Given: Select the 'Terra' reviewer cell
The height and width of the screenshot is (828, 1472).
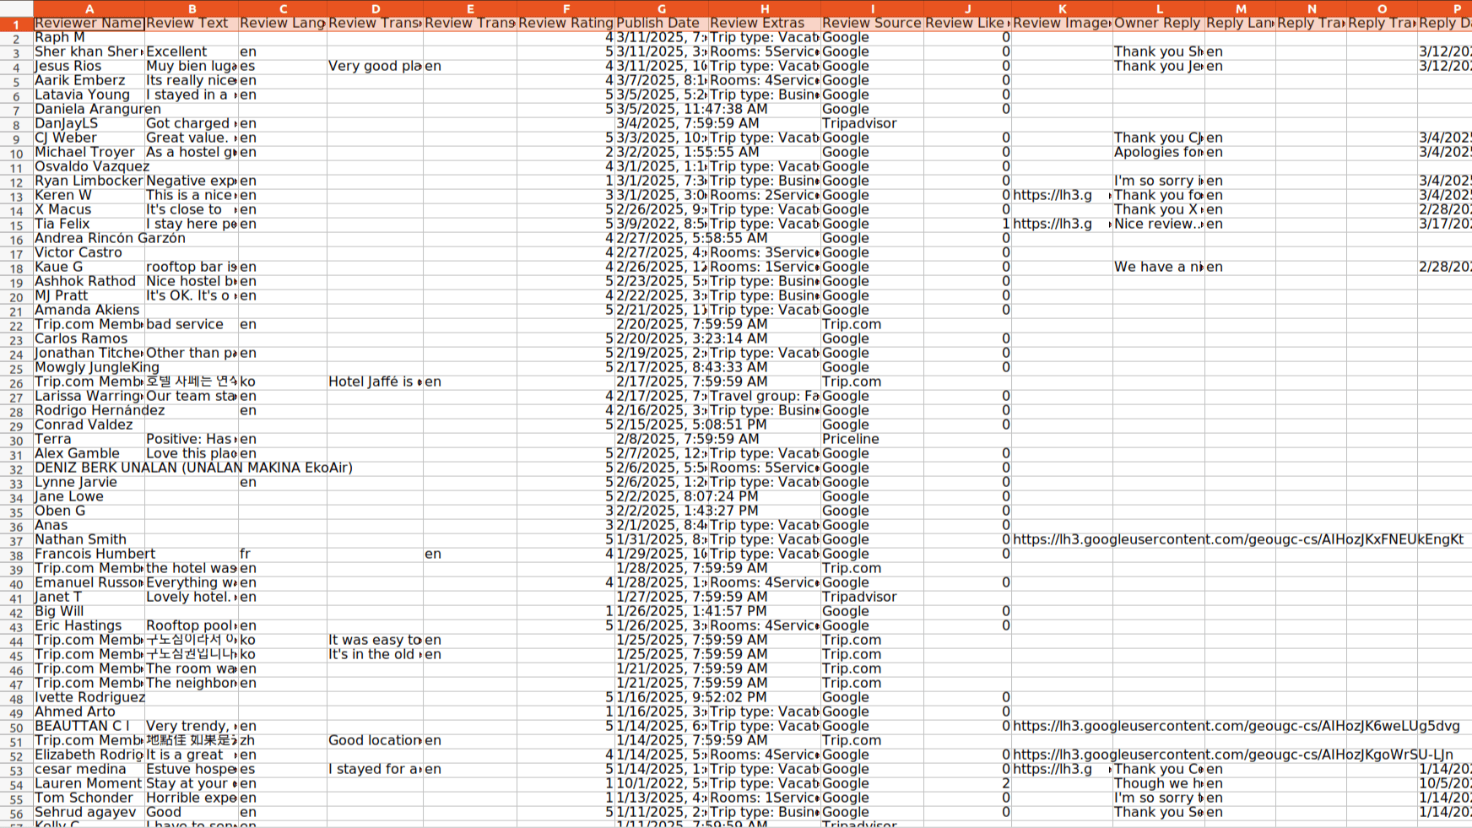Looking at the screenshot, I should 89,439.
